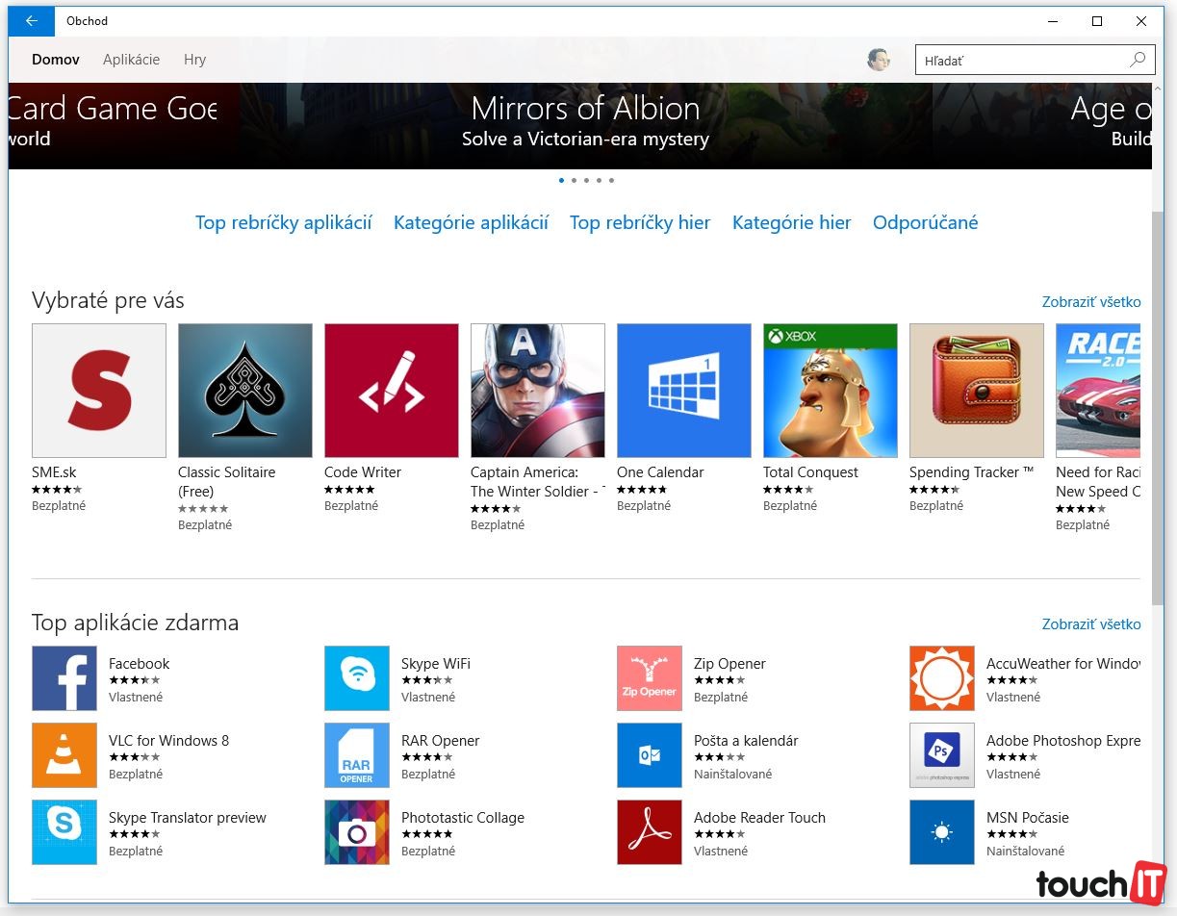Open the Mirrors of Albion banner
The width and height of the screenshot is (1177, 916).
[x=585, y=125]
